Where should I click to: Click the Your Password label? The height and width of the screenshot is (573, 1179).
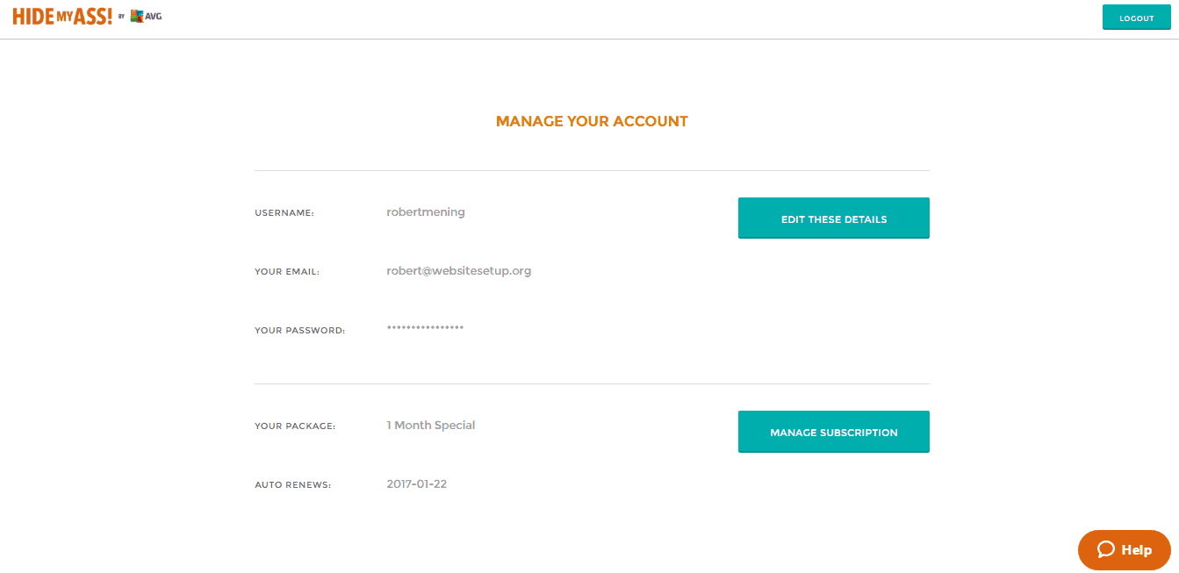300,331
